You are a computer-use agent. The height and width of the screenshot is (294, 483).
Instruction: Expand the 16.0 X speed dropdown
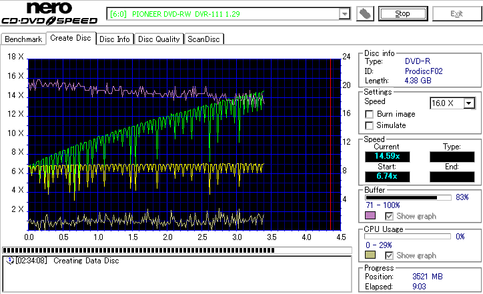point(469,103)
